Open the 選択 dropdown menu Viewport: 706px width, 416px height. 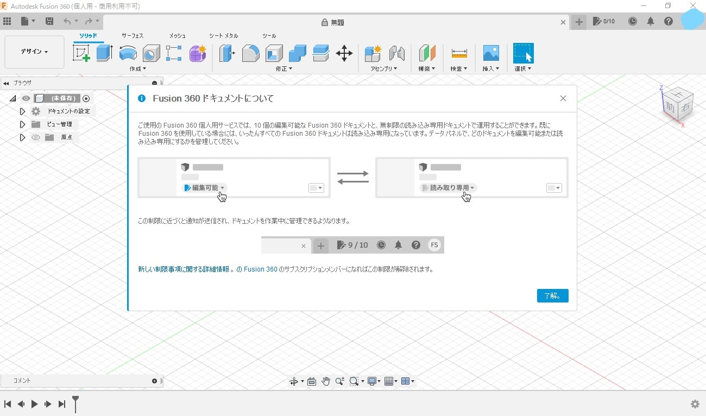click(523, 68)
